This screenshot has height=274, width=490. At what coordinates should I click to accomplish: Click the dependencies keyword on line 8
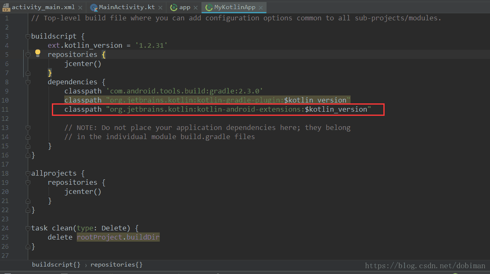tap(73, 82)
